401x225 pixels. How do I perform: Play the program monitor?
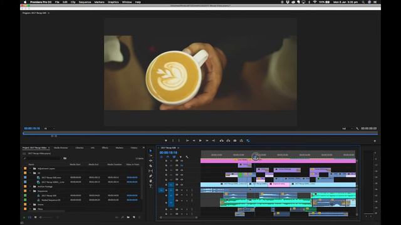point(200,141)
